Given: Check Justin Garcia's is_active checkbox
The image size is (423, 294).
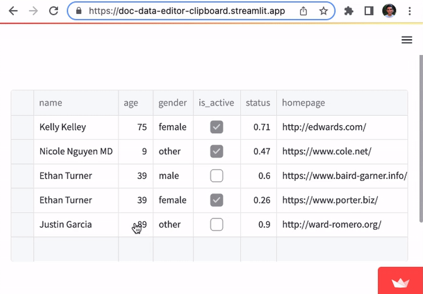Looking at the screenshot, I should 216,224.
